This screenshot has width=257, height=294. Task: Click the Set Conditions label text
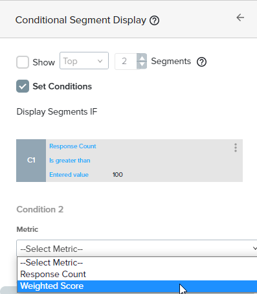[62, 87]
